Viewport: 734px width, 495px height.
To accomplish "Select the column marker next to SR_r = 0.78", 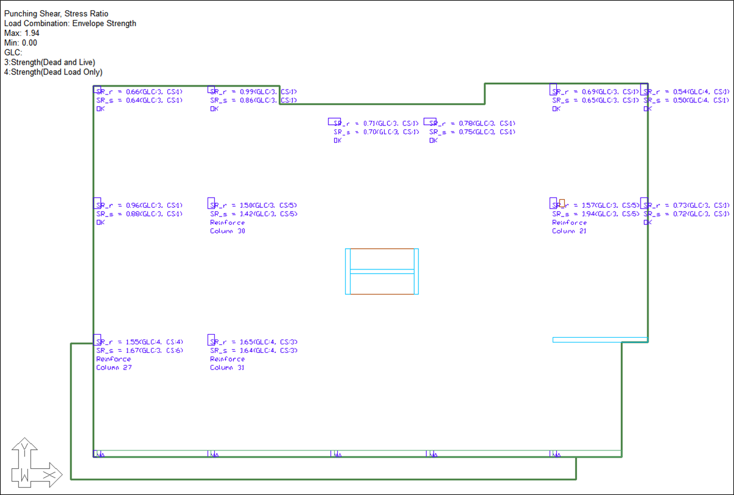I will 429,121.
